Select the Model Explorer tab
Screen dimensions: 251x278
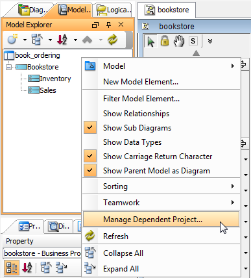[x=74, y=10]
